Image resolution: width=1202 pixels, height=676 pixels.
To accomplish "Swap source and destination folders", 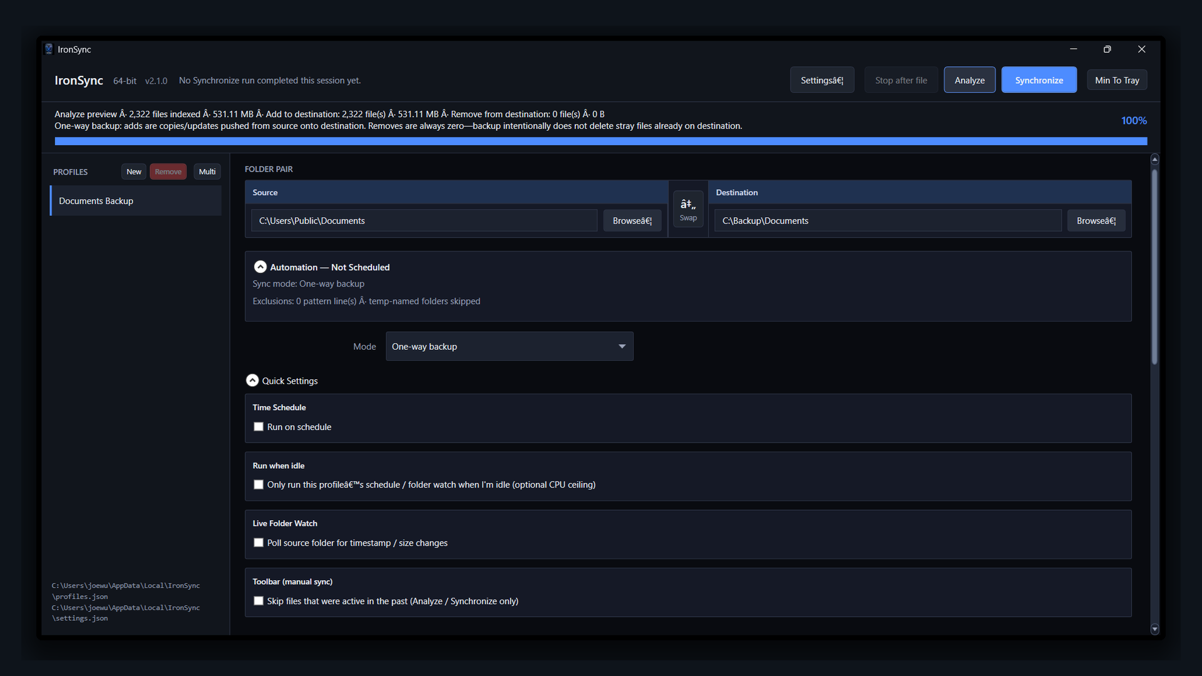I will (x=688, y=209).
